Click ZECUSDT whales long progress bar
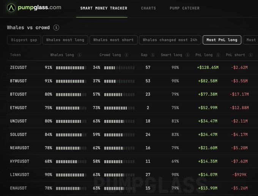 71,67
